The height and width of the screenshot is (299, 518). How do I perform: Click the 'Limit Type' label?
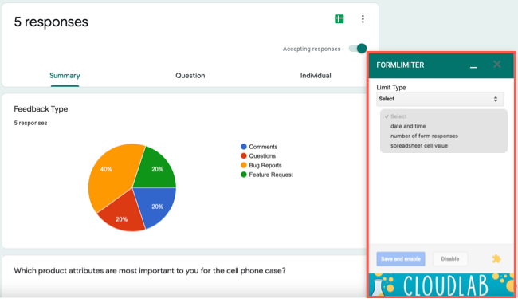(391, 87)
